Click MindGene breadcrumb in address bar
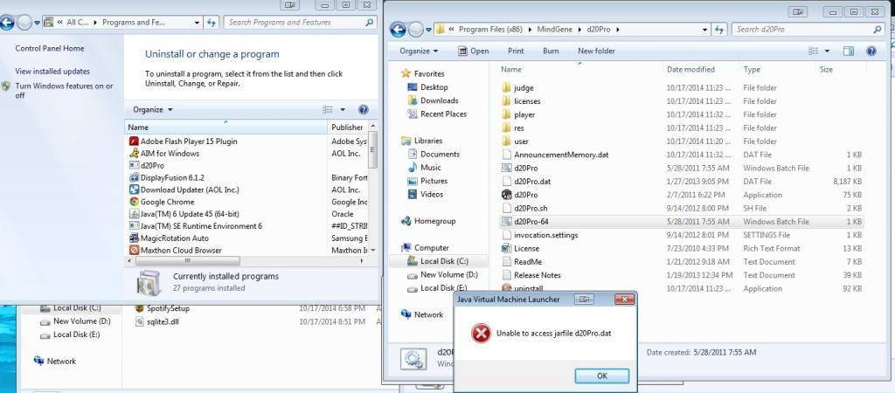 (x=553, y=29)
